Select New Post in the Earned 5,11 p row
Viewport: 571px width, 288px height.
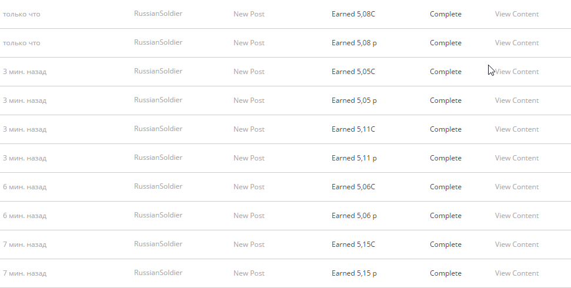point(249,158)
